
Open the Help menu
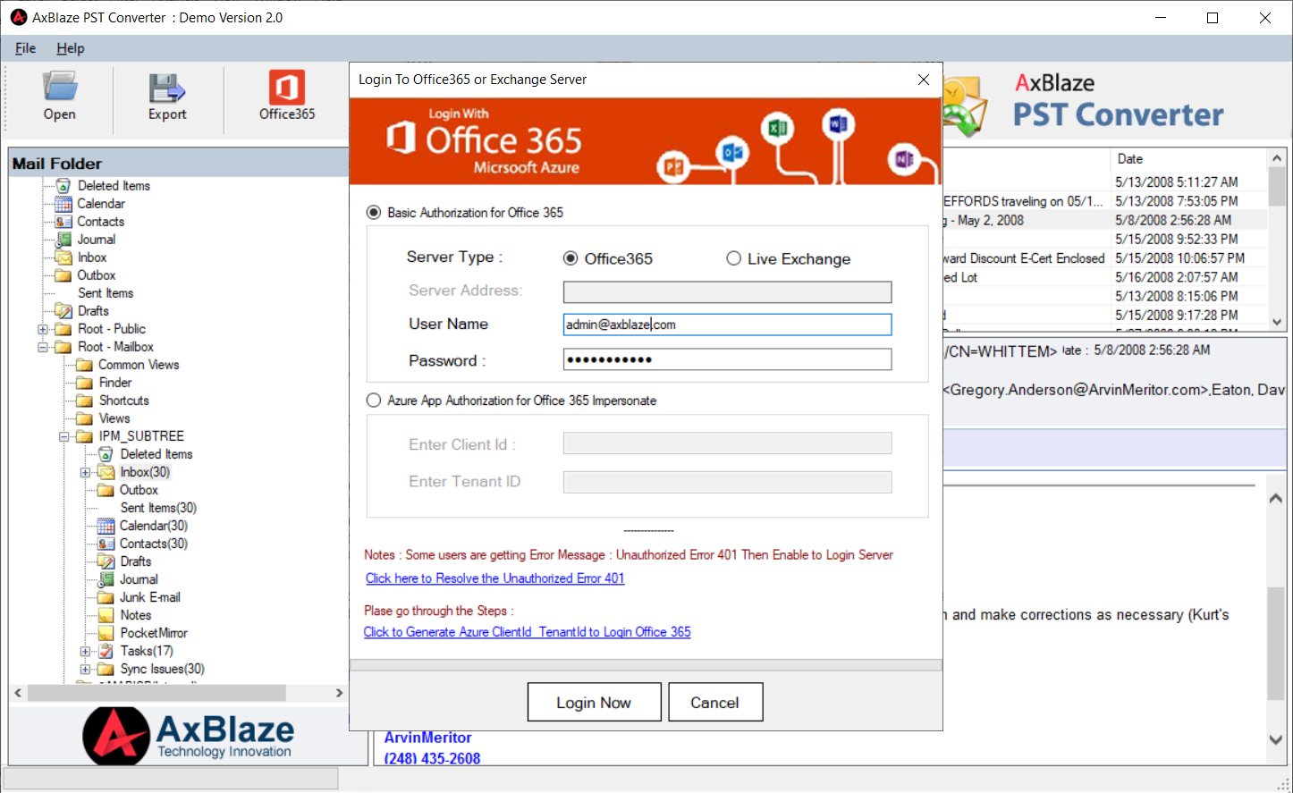click(71, 48)
